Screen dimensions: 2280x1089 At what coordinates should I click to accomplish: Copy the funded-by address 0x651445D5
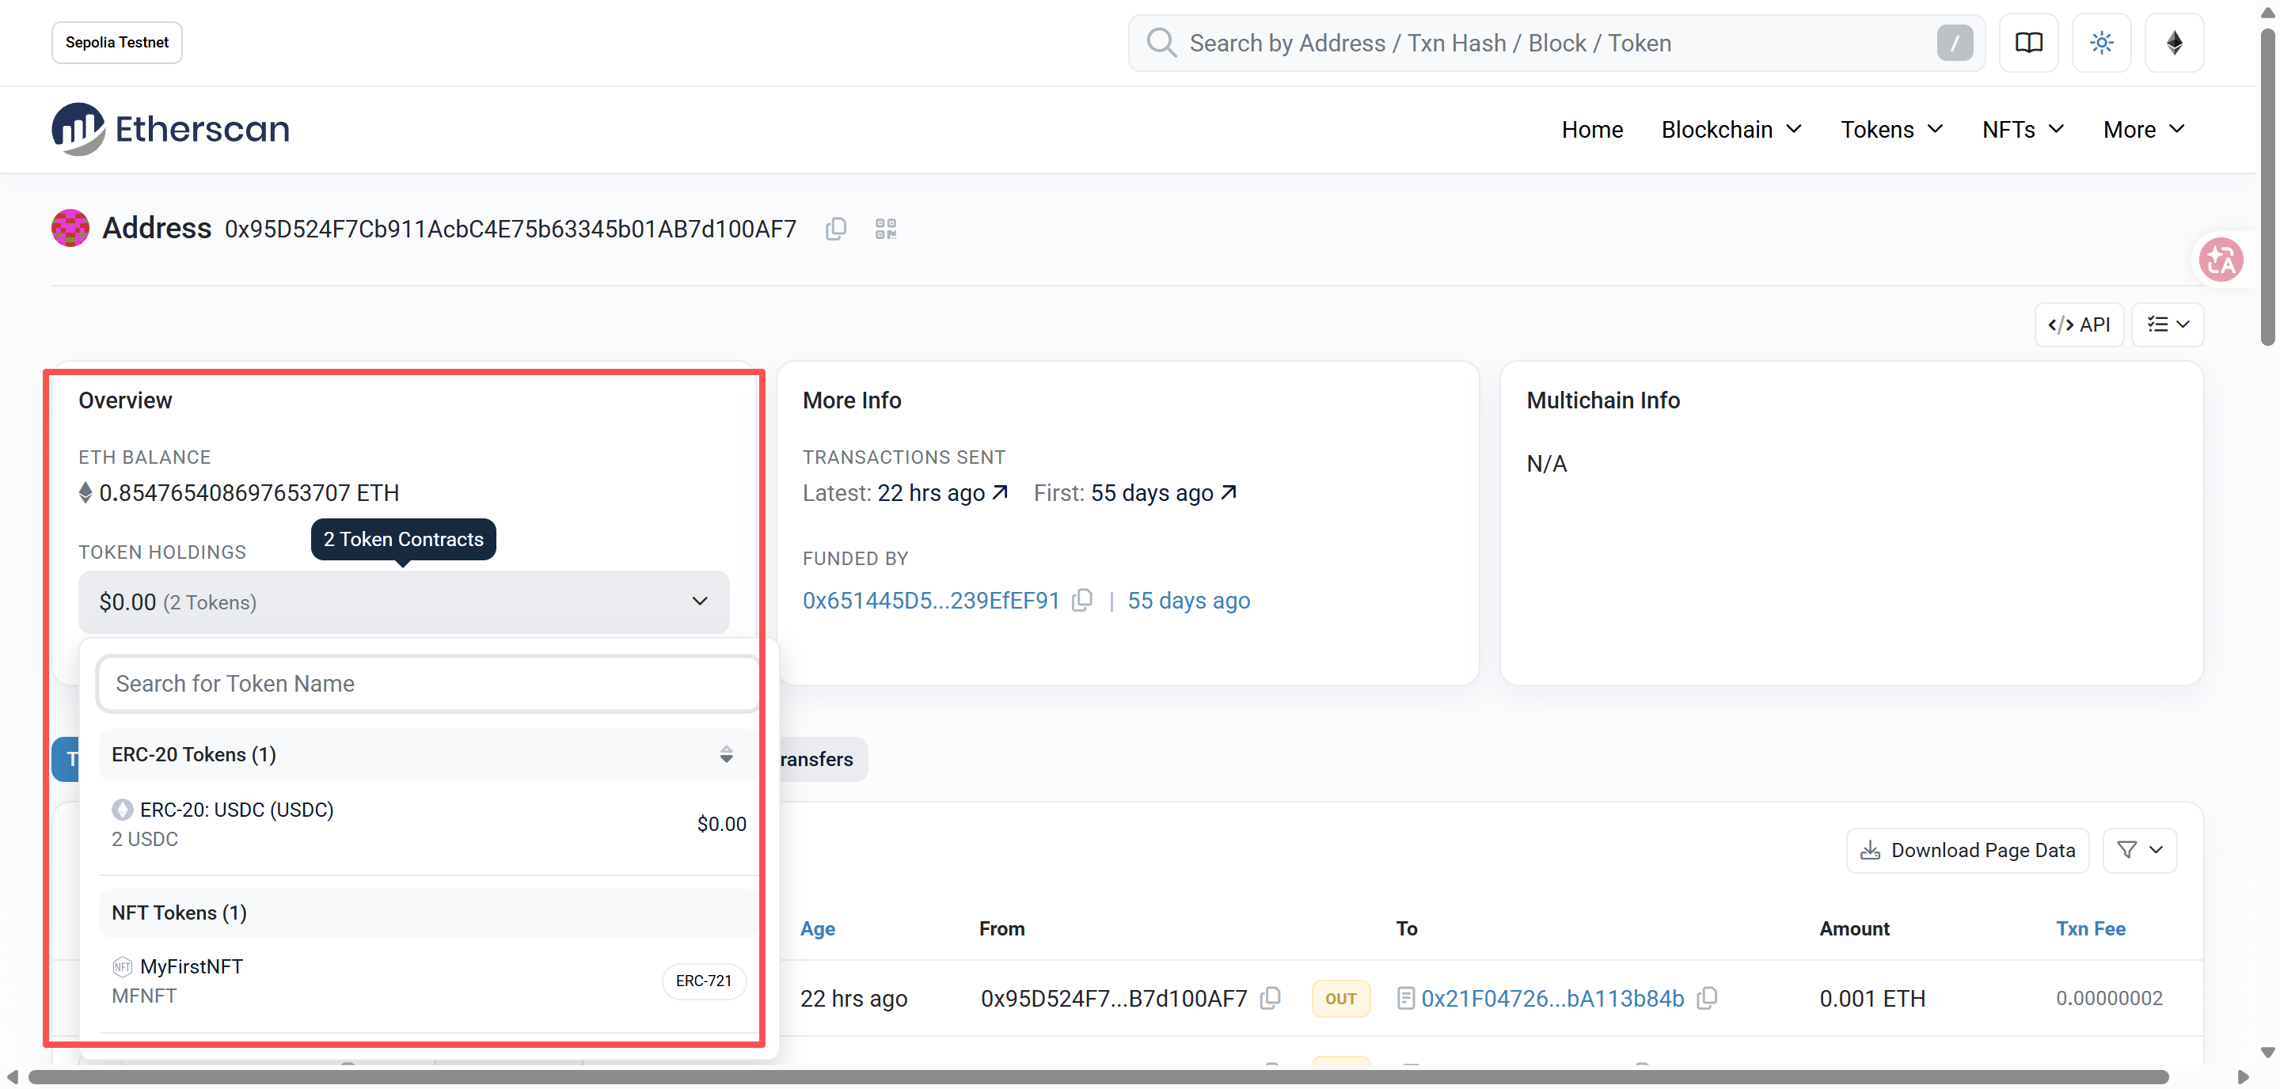tap(1081, 601)
